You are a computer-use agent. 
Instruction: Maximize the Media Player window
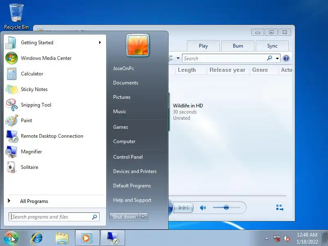coord(271,32)
